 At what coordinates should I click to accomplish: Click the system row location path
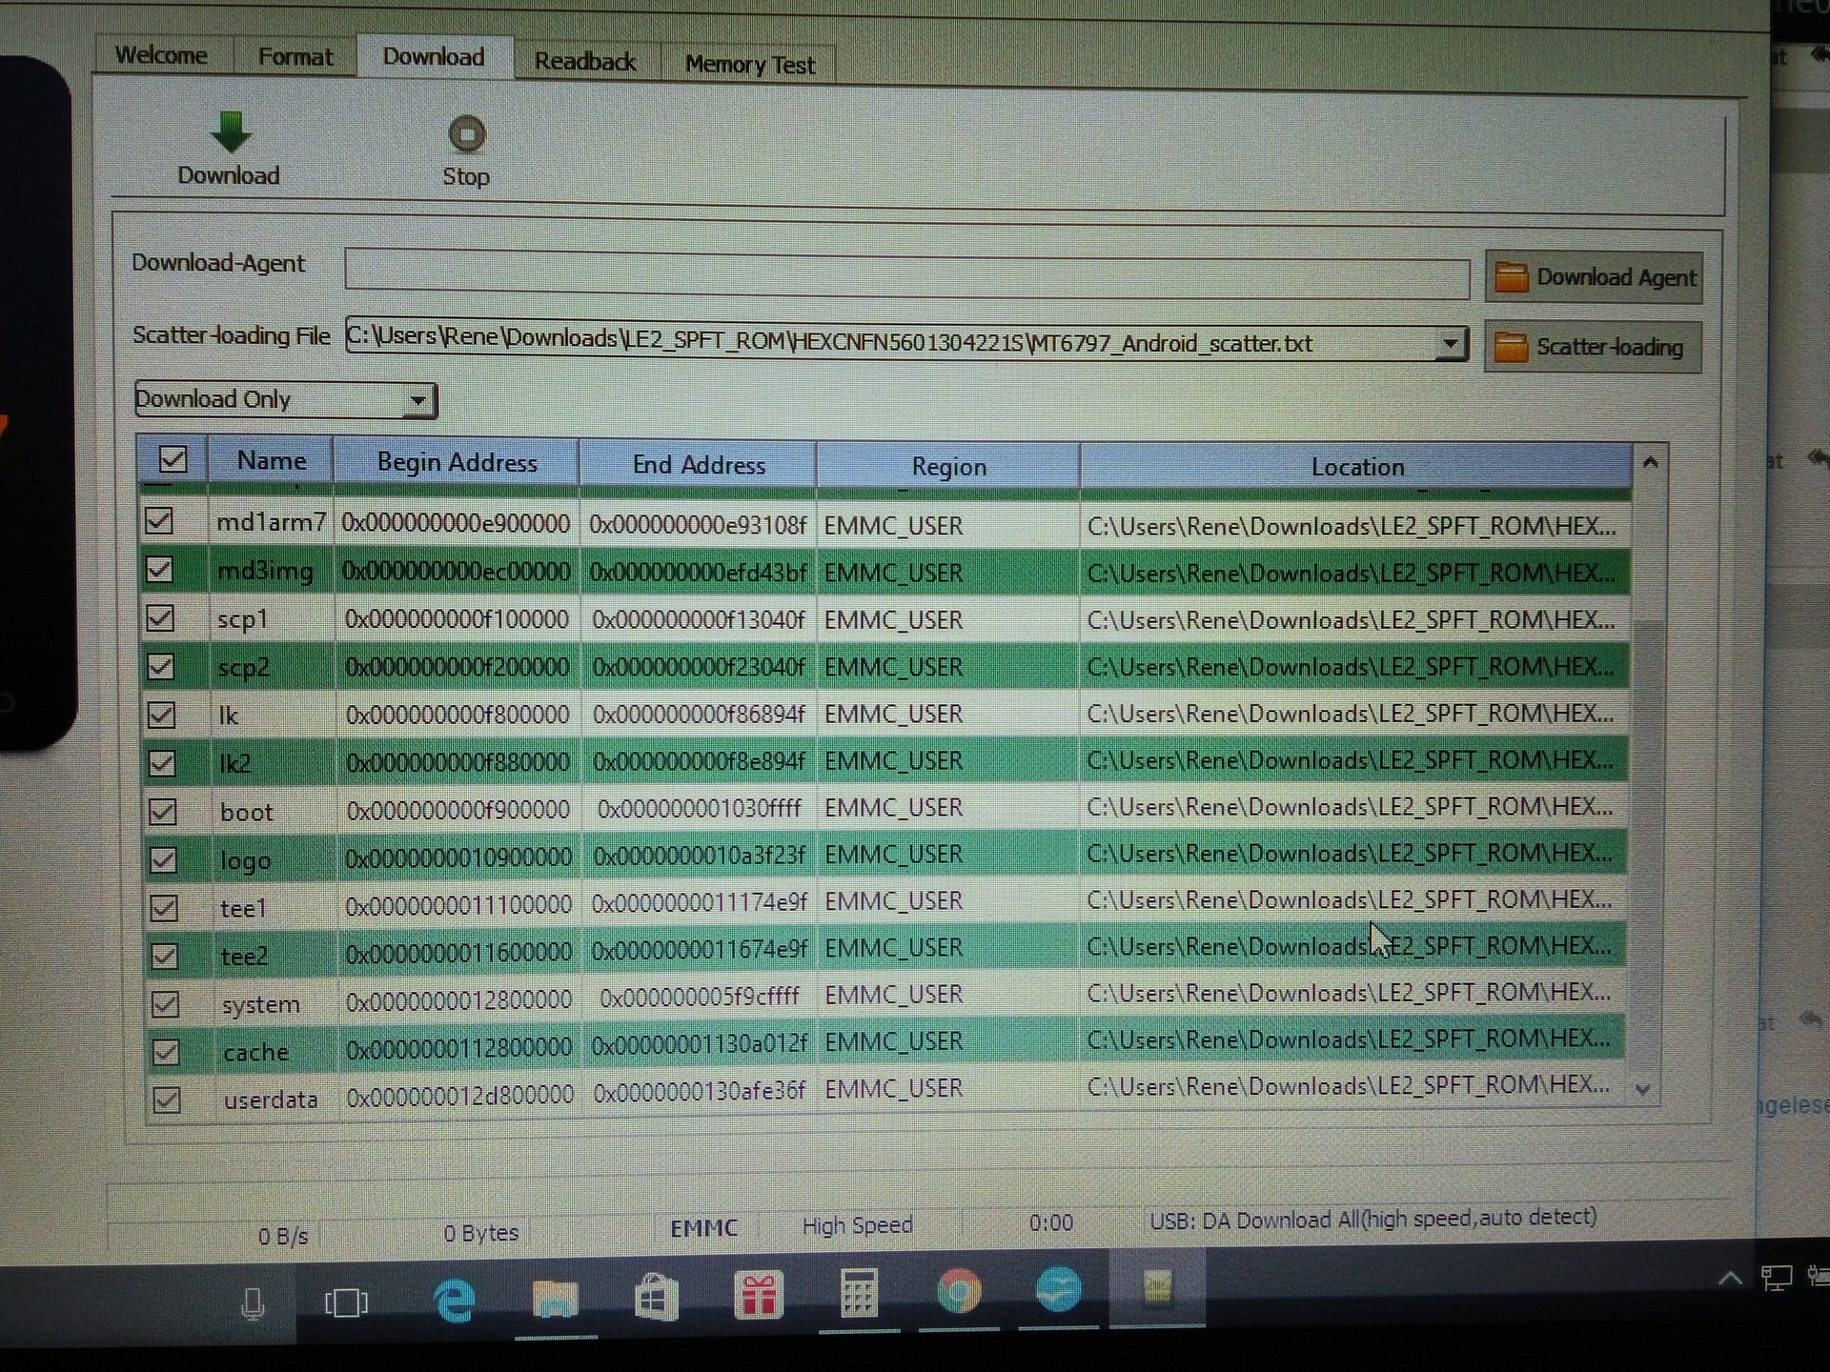tap(1348, 993)
